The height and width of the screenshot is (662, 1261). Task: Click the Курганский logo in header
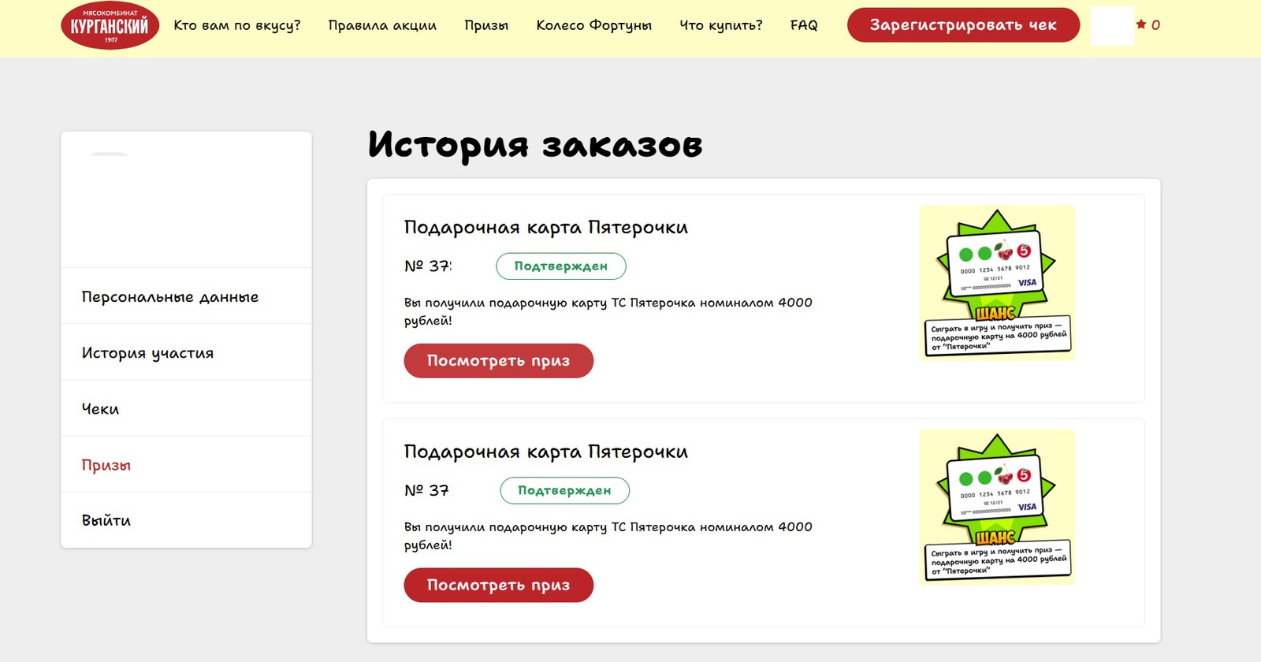coord(110,25)
